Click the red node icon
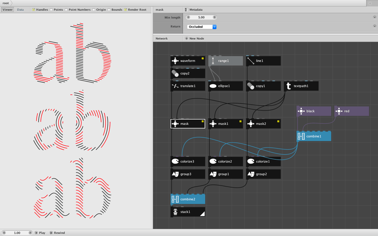378x236 pixels. pyautogui.click(x=339, y=111)
